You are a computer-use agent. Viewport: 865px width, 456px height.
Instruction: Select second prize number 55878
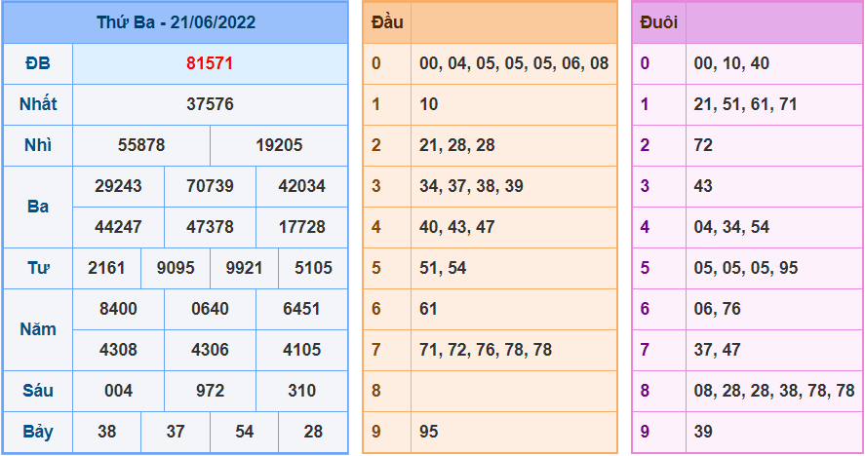tap(141, 145)
